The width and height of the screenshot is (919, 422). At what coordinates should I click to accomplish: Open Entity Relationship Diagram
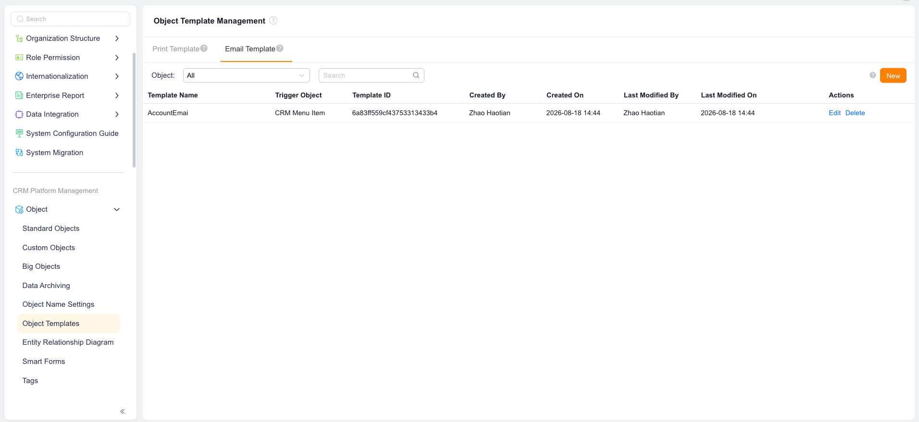coord(68,342)
